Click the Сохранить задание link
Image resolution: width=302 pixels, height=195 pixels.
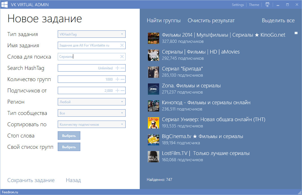point(31,180)
